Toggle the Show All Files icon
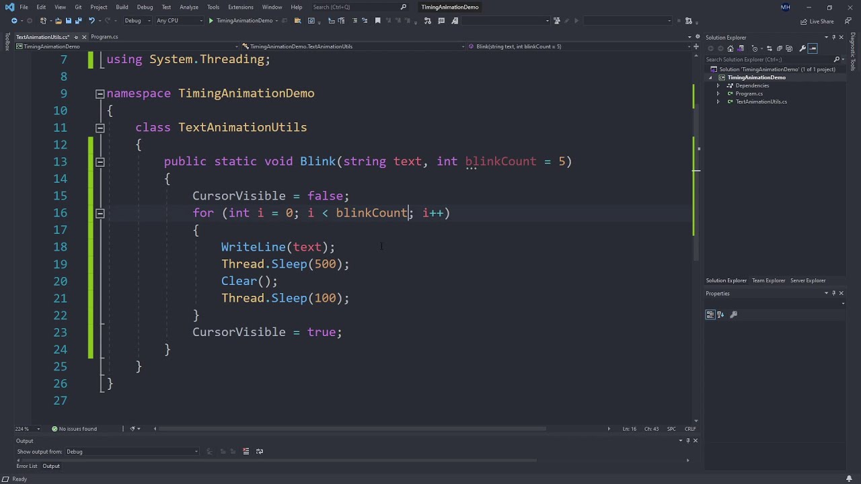861x484 pixels. click(789, 48)
